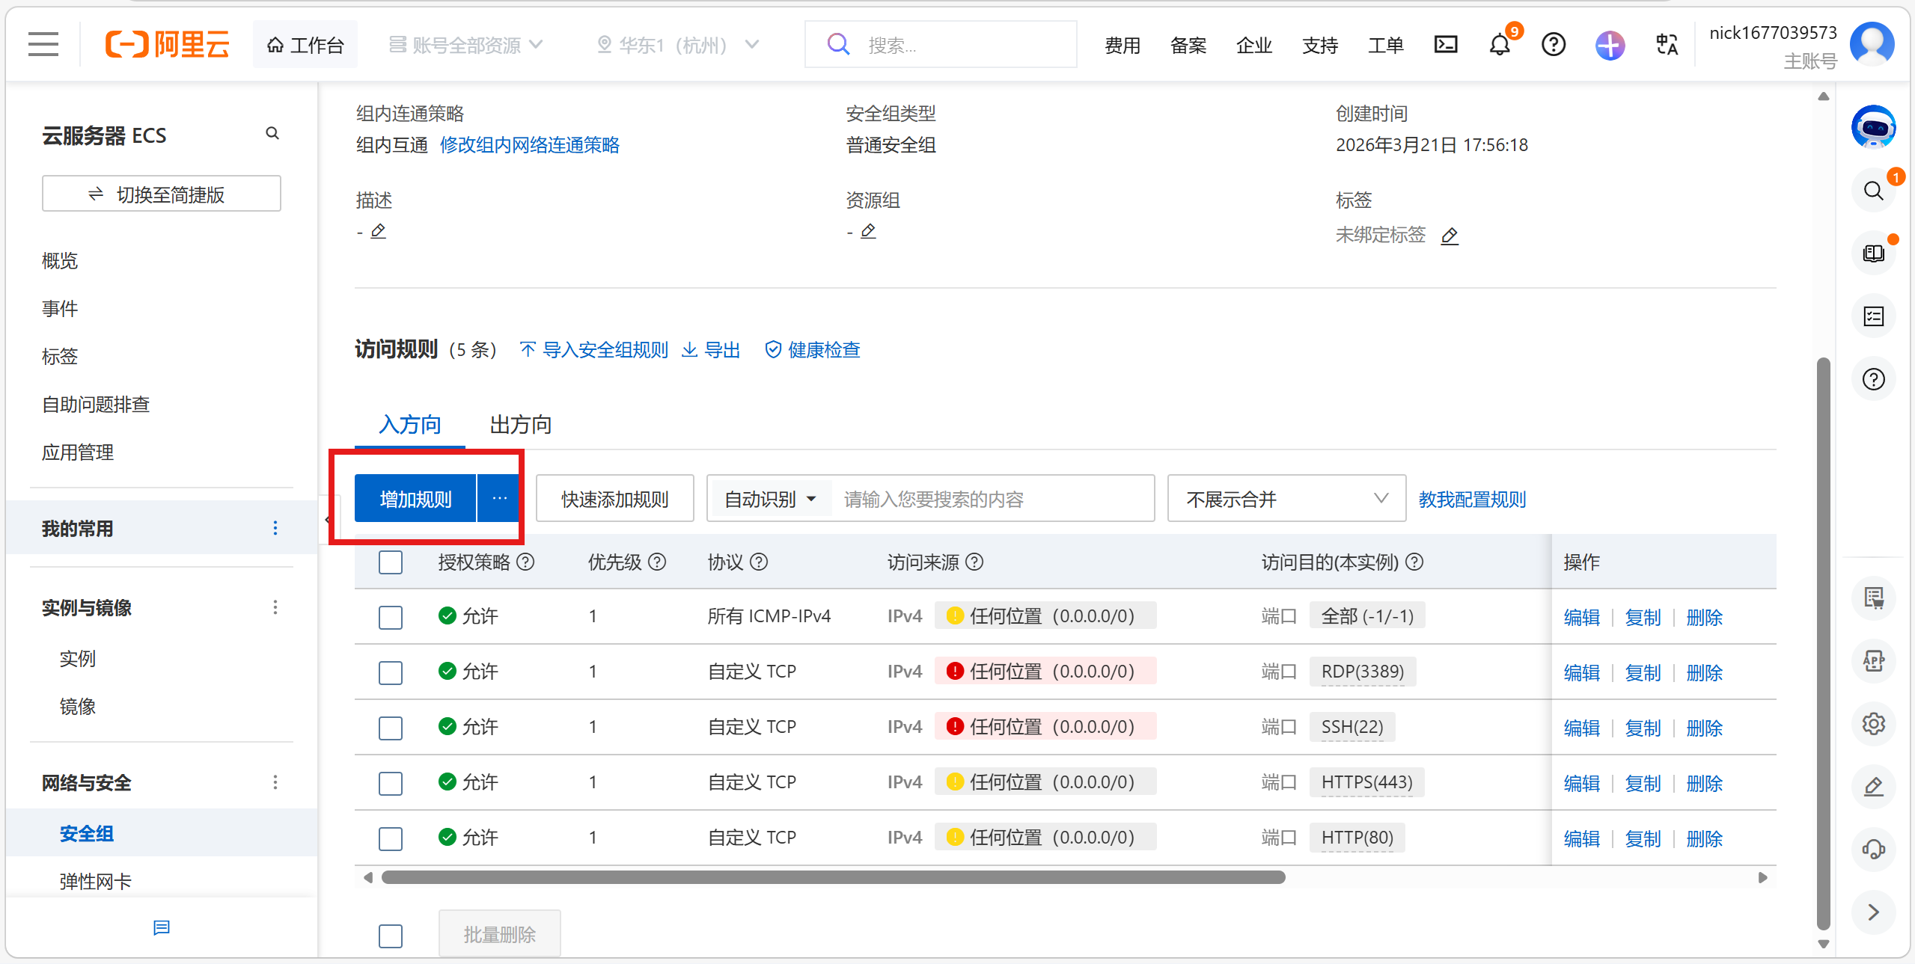Open the 不展示合并 dropdown
This screenshot has height=964, width=1915.
point(1286,499)
